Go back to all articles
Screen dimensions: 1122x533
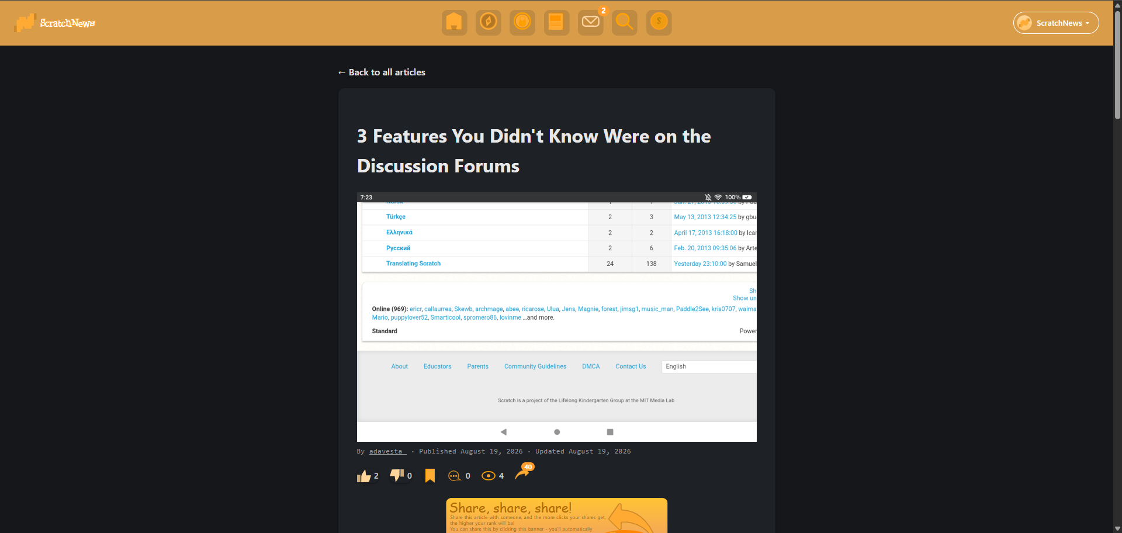(382, 72)
